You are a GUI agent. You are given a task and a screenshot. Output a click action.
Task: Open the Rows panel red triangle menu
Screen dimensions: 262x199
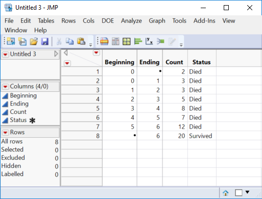tap(5, 133)
